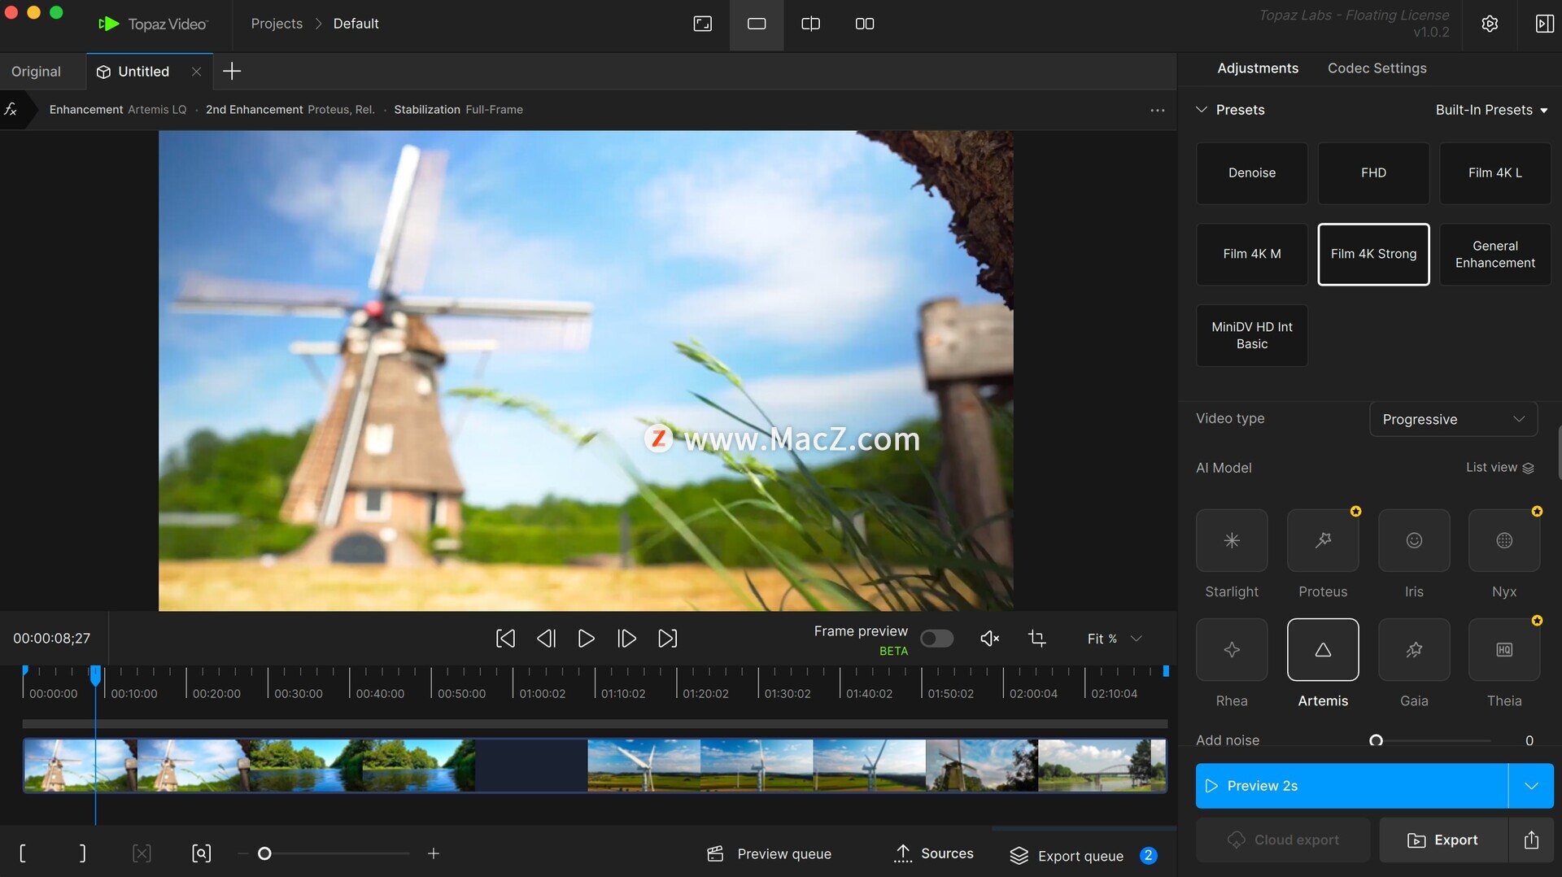
Task: Apply the General Enhancement preset
Action: click(x=1494, y=255)
